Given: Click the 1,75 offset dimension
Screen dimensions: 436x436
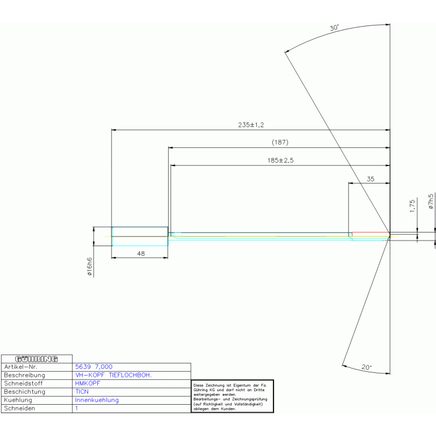Looking at the screenshot, I should tap(412, 206).
